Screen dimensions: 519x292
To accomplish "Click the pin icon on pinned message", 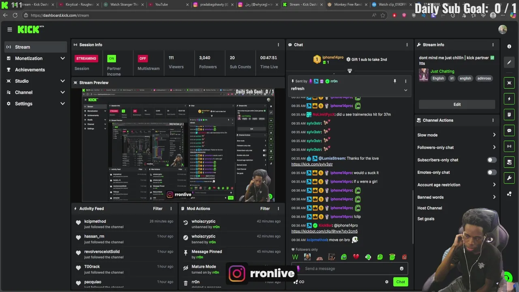I will pos(395,81).
